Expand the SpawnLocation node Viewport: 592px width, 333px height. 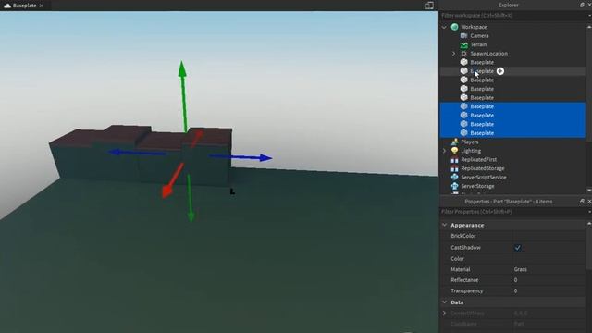point(454,54)
